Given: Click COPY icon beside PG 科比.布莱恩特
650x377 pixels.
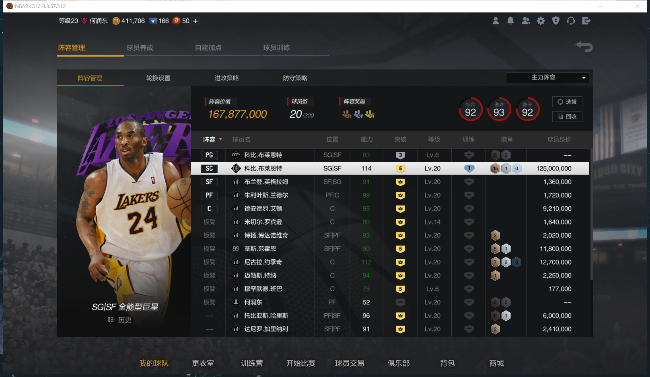Looking at the screenshot, I should [236, 155].
